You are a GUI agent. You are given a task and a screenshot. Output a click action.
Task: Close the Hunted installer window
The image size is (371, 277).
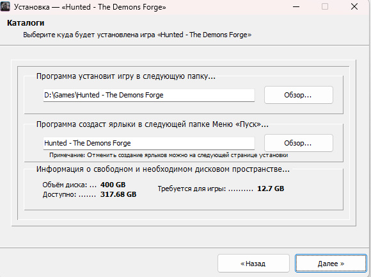[x=354, y=6]
